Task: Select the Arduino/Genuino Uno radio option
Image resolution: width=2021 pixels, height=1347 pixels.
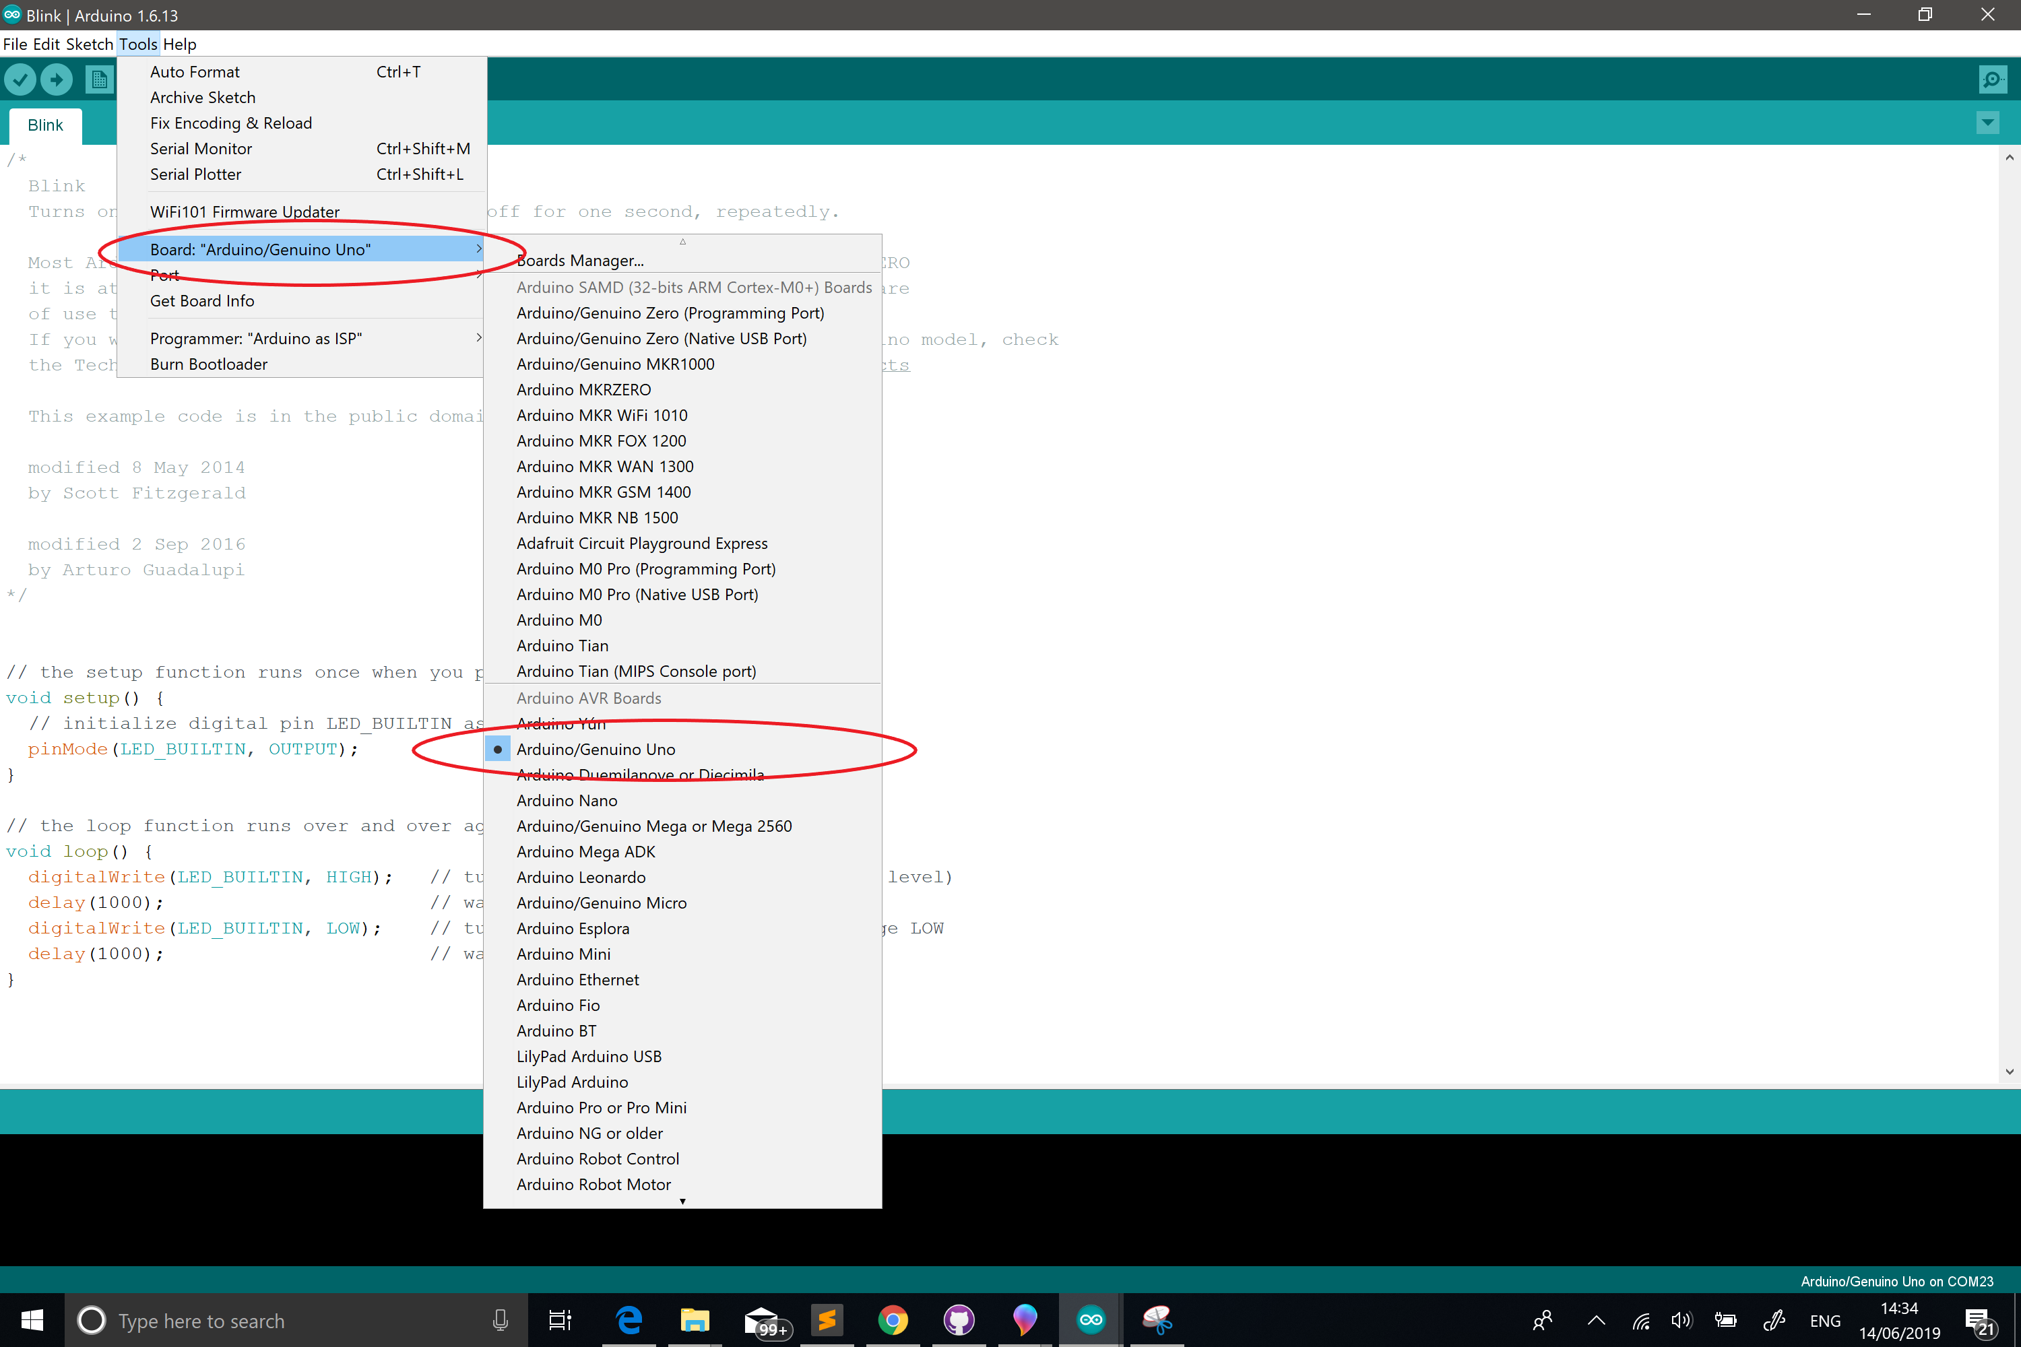Action: pos(596,749)
